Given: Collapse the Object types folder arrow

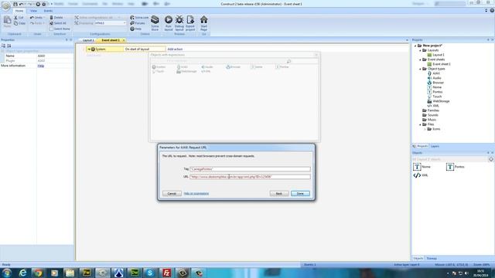Looking at the screenshot, I should (x=420, y=69).
